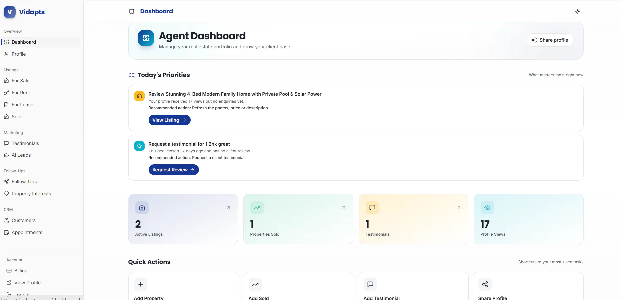Click the Quick Actions heading
Screen dimensions: 621x300
(x=149, y=262)
